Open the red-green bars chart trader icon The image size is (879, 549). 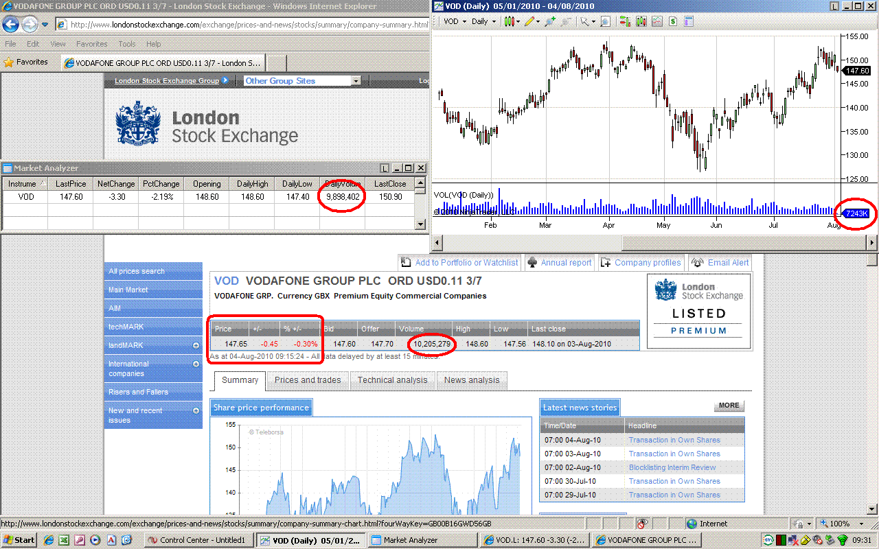[624, 21]
